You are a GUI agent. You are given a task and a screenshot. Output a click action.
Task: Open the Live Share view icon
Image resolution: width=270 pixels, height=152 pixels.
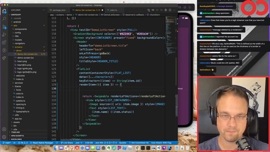[4, 58]
